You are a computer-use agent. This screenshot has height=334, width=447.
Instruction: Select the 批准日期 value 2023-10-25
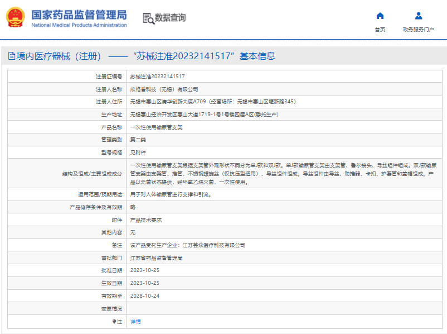coord(145,270)
